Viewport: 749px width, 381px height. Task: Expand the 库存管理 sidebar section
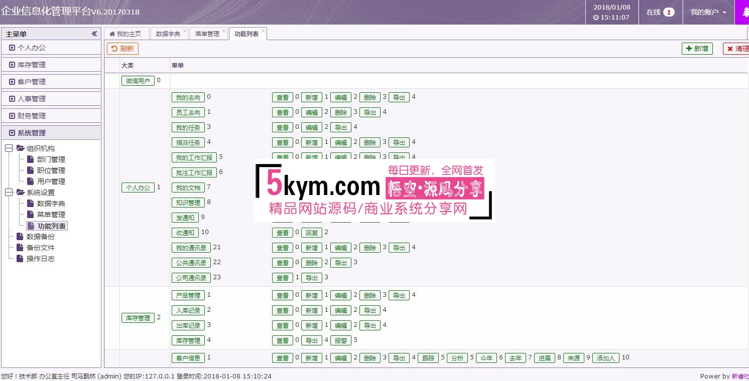[51, 65]
